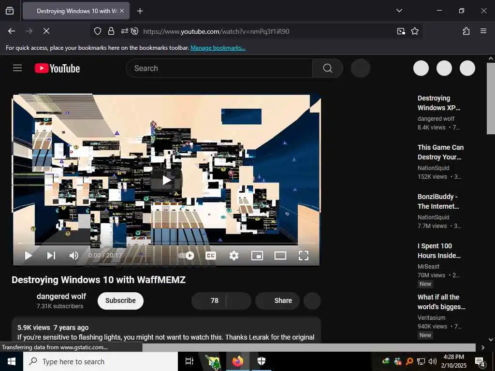Screen dimensions: 495x371
Task: Close the Destroying Windows 10 tab
Action: (122, 11)
